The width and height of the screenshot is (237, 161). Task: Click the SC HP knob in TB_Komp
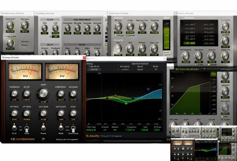tap(27, 94)
